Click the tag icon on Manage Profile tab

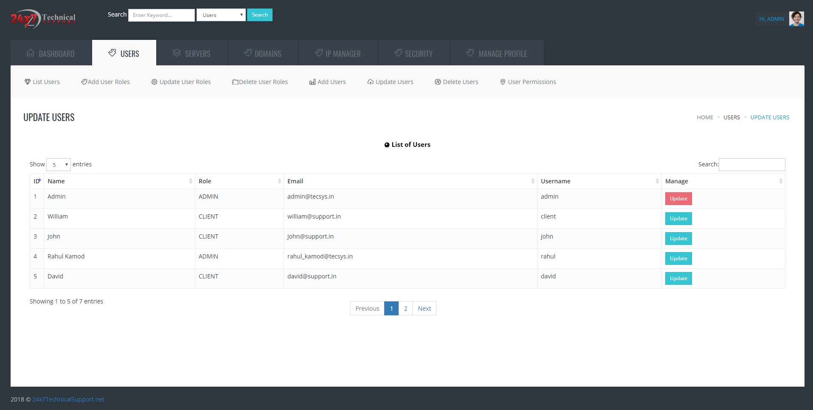[x=470, y=53]
